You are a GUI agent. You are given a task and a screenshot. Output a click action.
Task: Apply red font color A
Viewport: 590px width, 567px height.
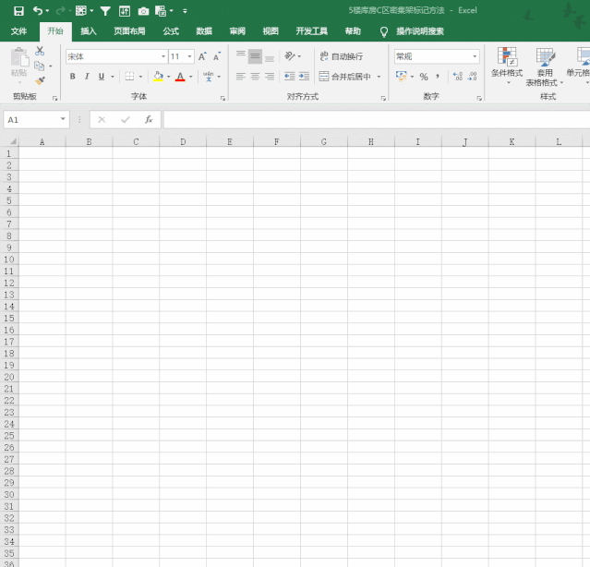click(180, 77)
